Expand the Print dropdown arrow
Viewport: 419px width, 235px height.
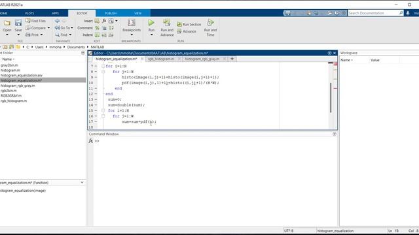coord(41,35)
